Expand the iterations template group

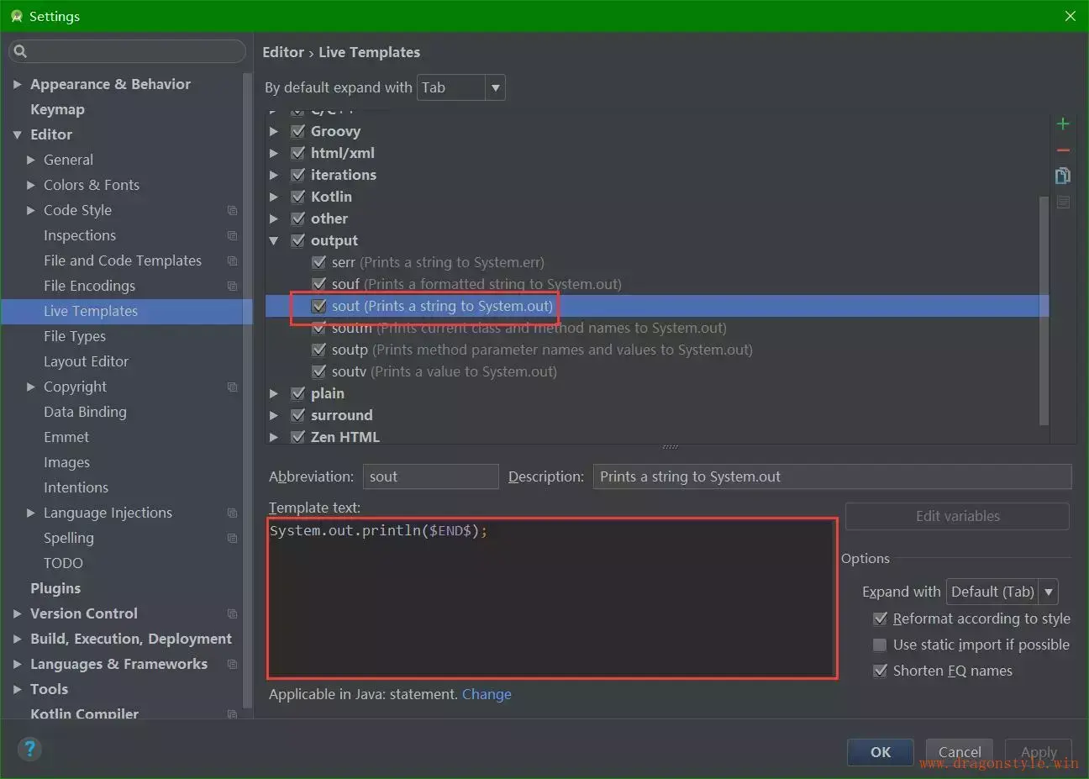274,175
